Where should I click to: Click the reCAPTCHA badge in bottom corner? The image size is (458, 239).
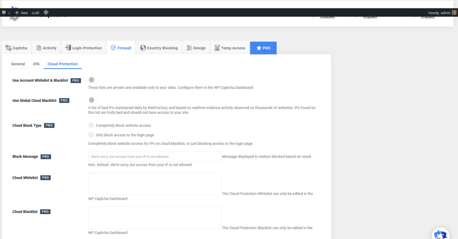[441, 234]
